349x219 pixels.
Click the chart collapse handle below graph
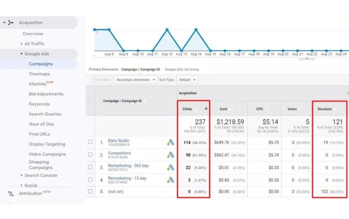coord(307,58)
